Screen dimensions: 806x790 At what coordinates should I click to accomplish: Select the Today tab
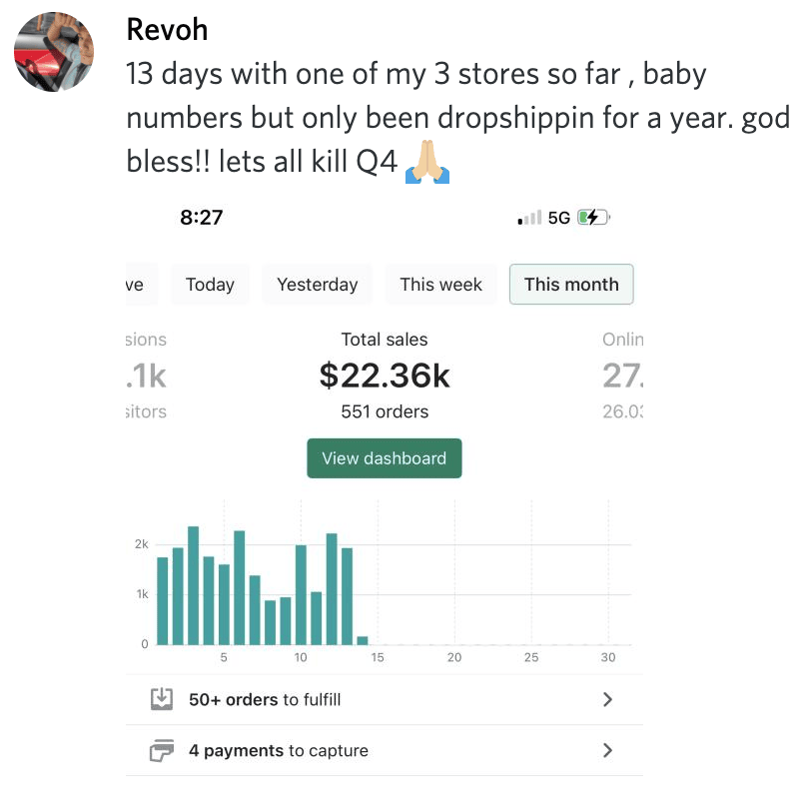click(x=210, y=285)
